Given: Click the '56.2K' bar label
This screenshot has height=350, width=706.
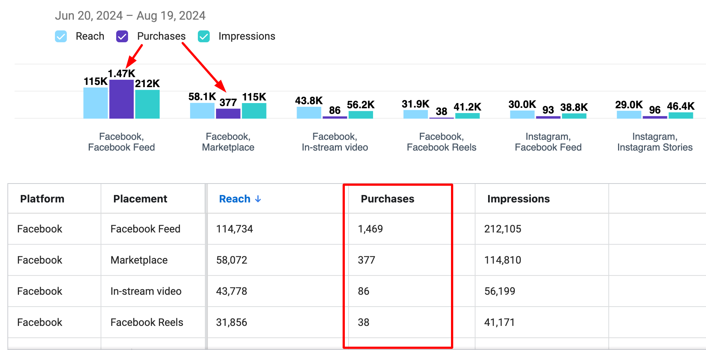Looking at the screenshot, I should click(361, 105).
